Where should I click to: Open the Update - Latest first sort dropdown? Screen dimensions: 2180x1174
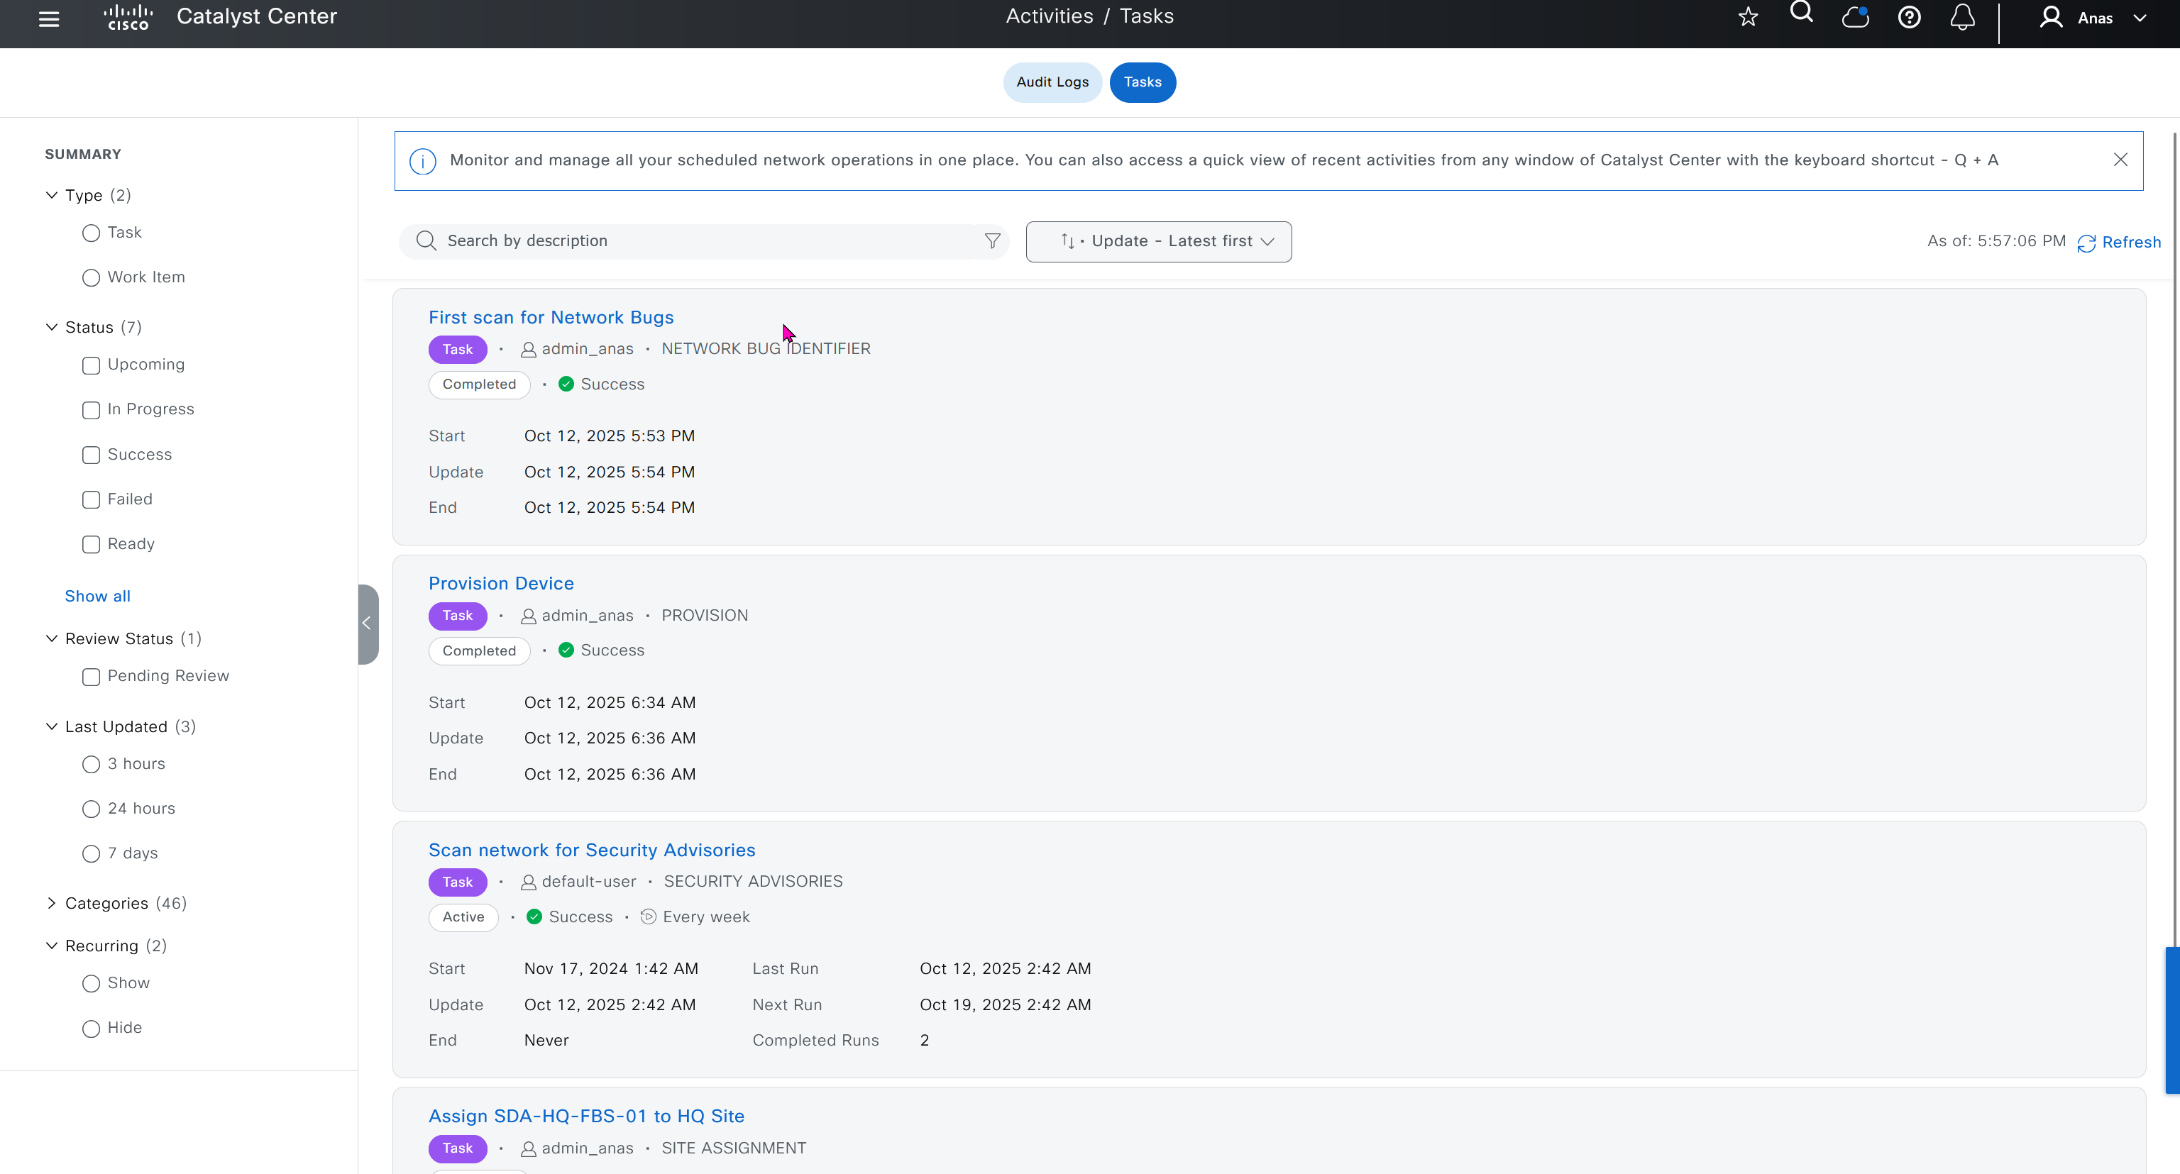(1157, 242)
